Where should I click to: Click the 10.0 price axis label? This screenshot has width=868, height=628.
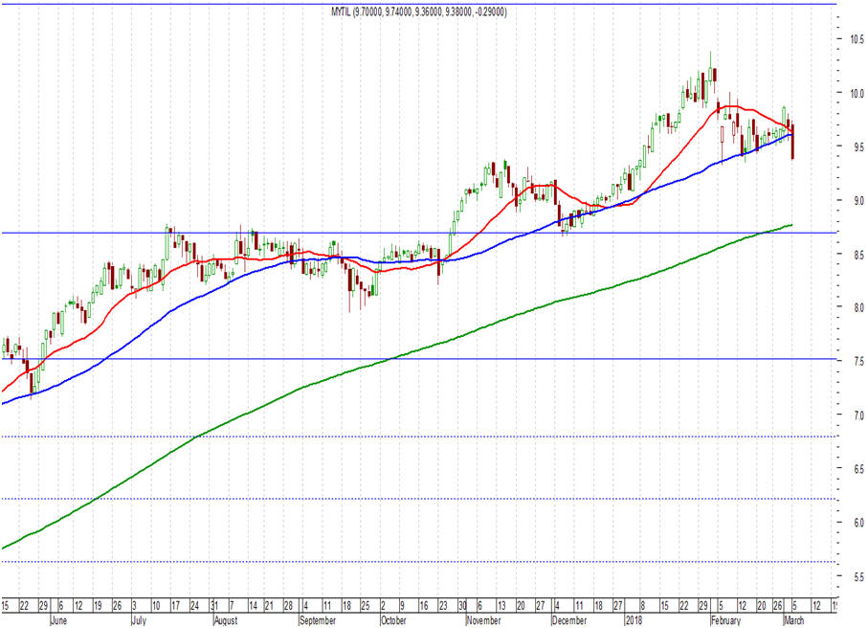coord(857,93)
